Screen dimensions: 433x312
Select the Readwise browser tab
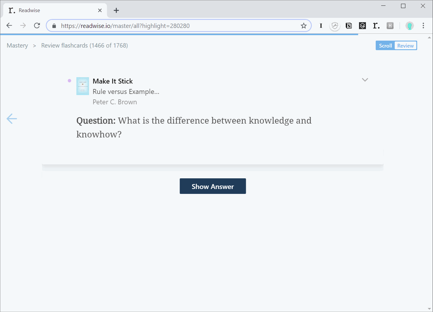pos(55,10)
